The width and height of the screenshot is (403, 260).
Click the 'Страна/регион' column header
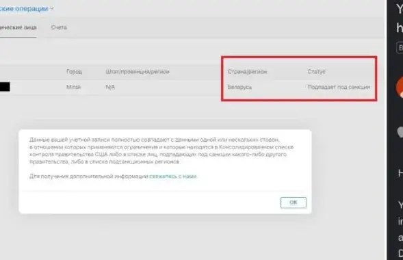point(247,72)
